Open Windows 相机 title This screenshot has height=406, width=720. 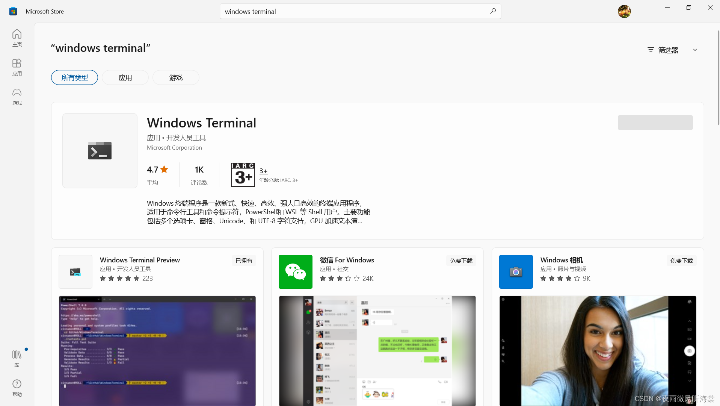pos(562,260)
